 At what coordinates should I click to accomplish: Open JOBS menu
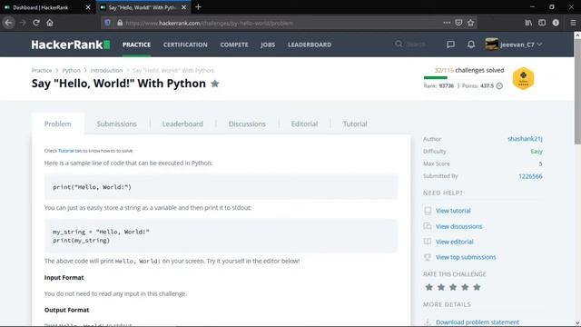(268, 45)
